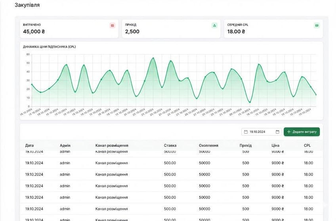Click the left calendar icon in date field
Screen dimensions: 336x221
(246, 132)
